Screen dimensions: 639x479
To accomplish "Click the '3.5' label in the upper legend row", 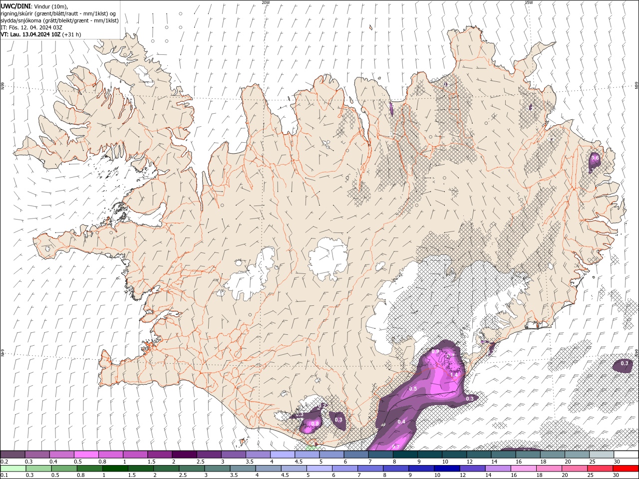I will [250, 462].
